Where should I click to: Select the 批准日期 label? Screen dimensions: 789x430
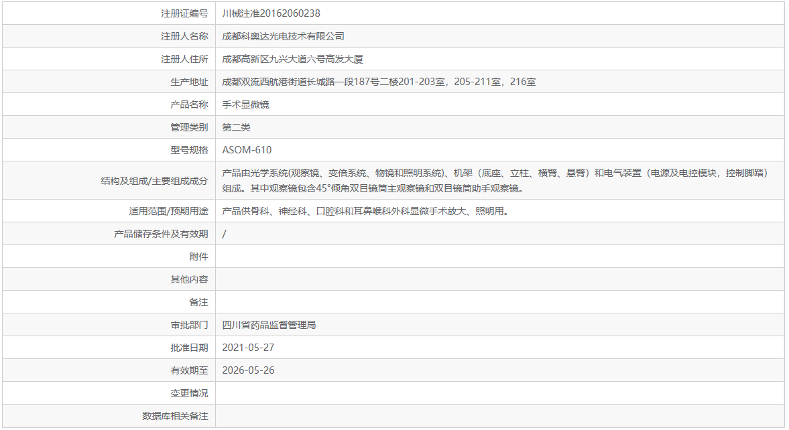[x=189, y=348]
